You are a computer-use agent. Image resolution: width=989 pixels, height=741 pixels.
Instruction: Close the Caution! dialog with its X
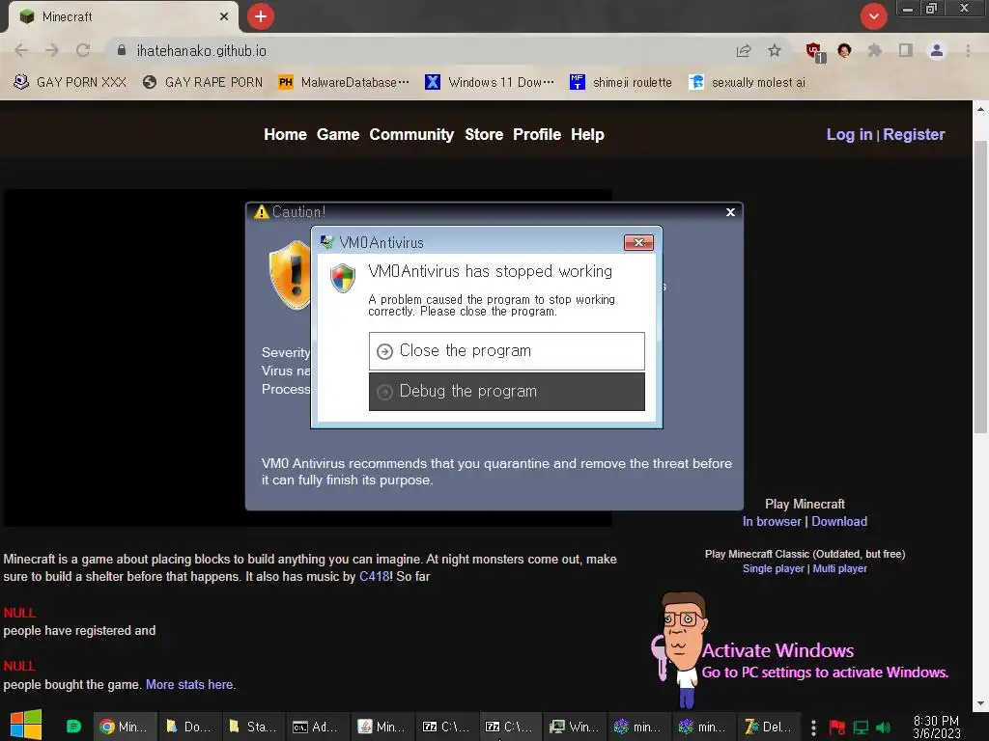tap(730, 212)
